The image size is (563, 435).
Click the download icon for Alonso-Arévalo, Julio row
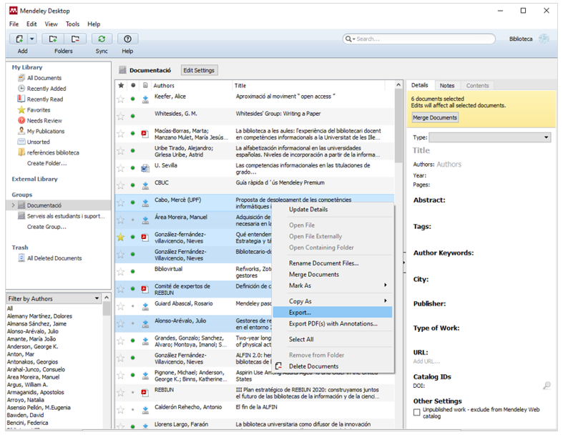click(x=145, y=323)
